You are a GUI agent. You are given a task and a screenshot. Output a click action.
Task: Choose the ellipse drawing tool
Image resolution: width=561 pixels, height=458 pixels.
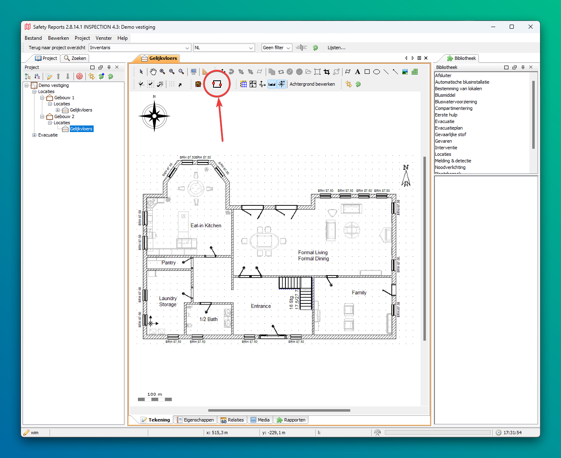[x=376, y=72]
